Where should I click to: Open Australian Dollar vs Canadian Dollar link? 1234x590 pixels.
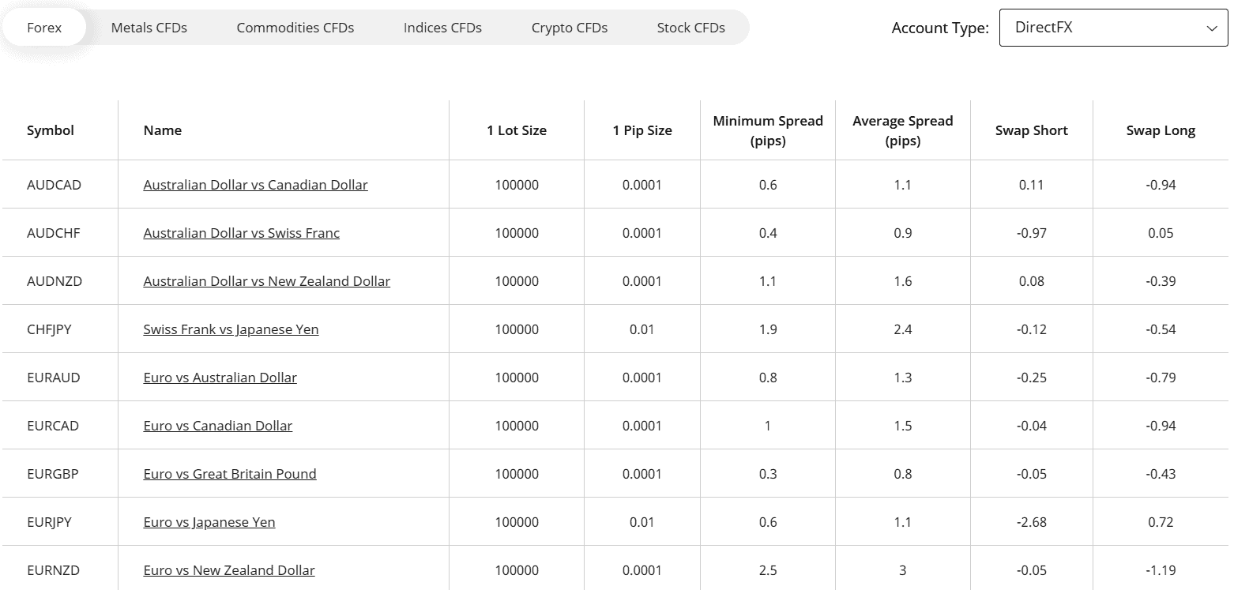(x=255, y=185)
